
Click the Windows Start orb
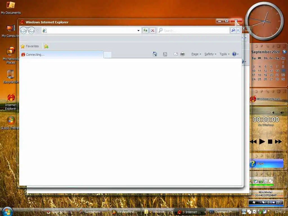click(7, 211)
